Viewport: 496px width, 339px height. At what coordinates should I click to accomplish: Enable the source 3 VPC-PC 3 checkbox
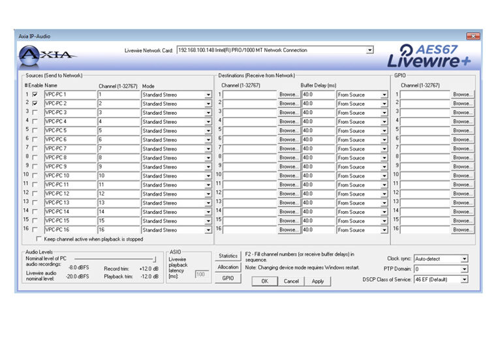35,113
